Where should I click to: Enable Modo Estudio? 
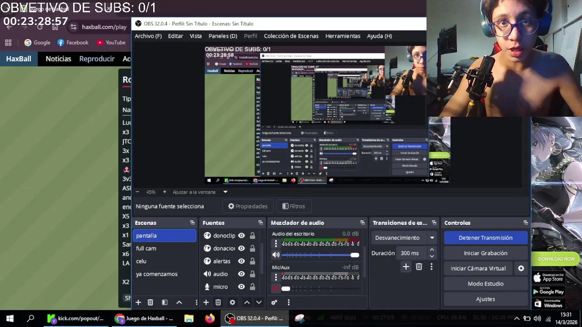click(x=486, y=284)
